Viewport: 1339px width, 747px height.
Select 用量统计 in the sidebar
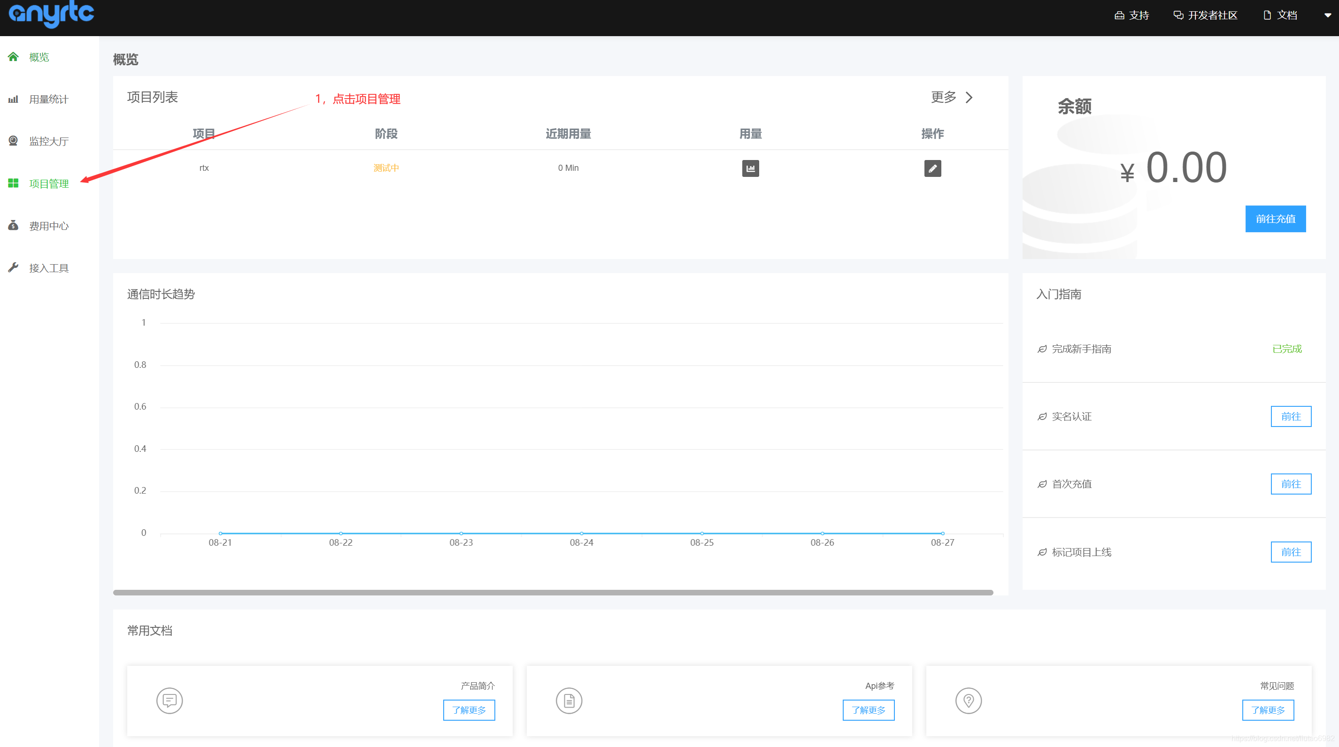(48, 99)
